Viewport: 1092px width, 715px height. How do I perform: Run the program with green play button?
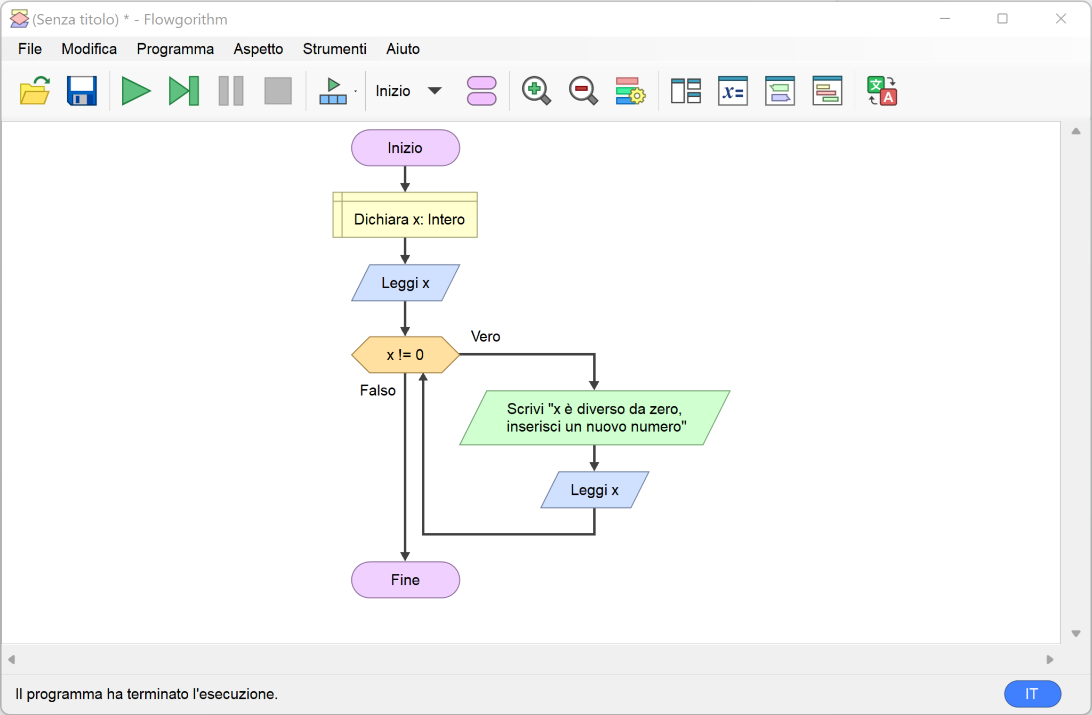135,91
